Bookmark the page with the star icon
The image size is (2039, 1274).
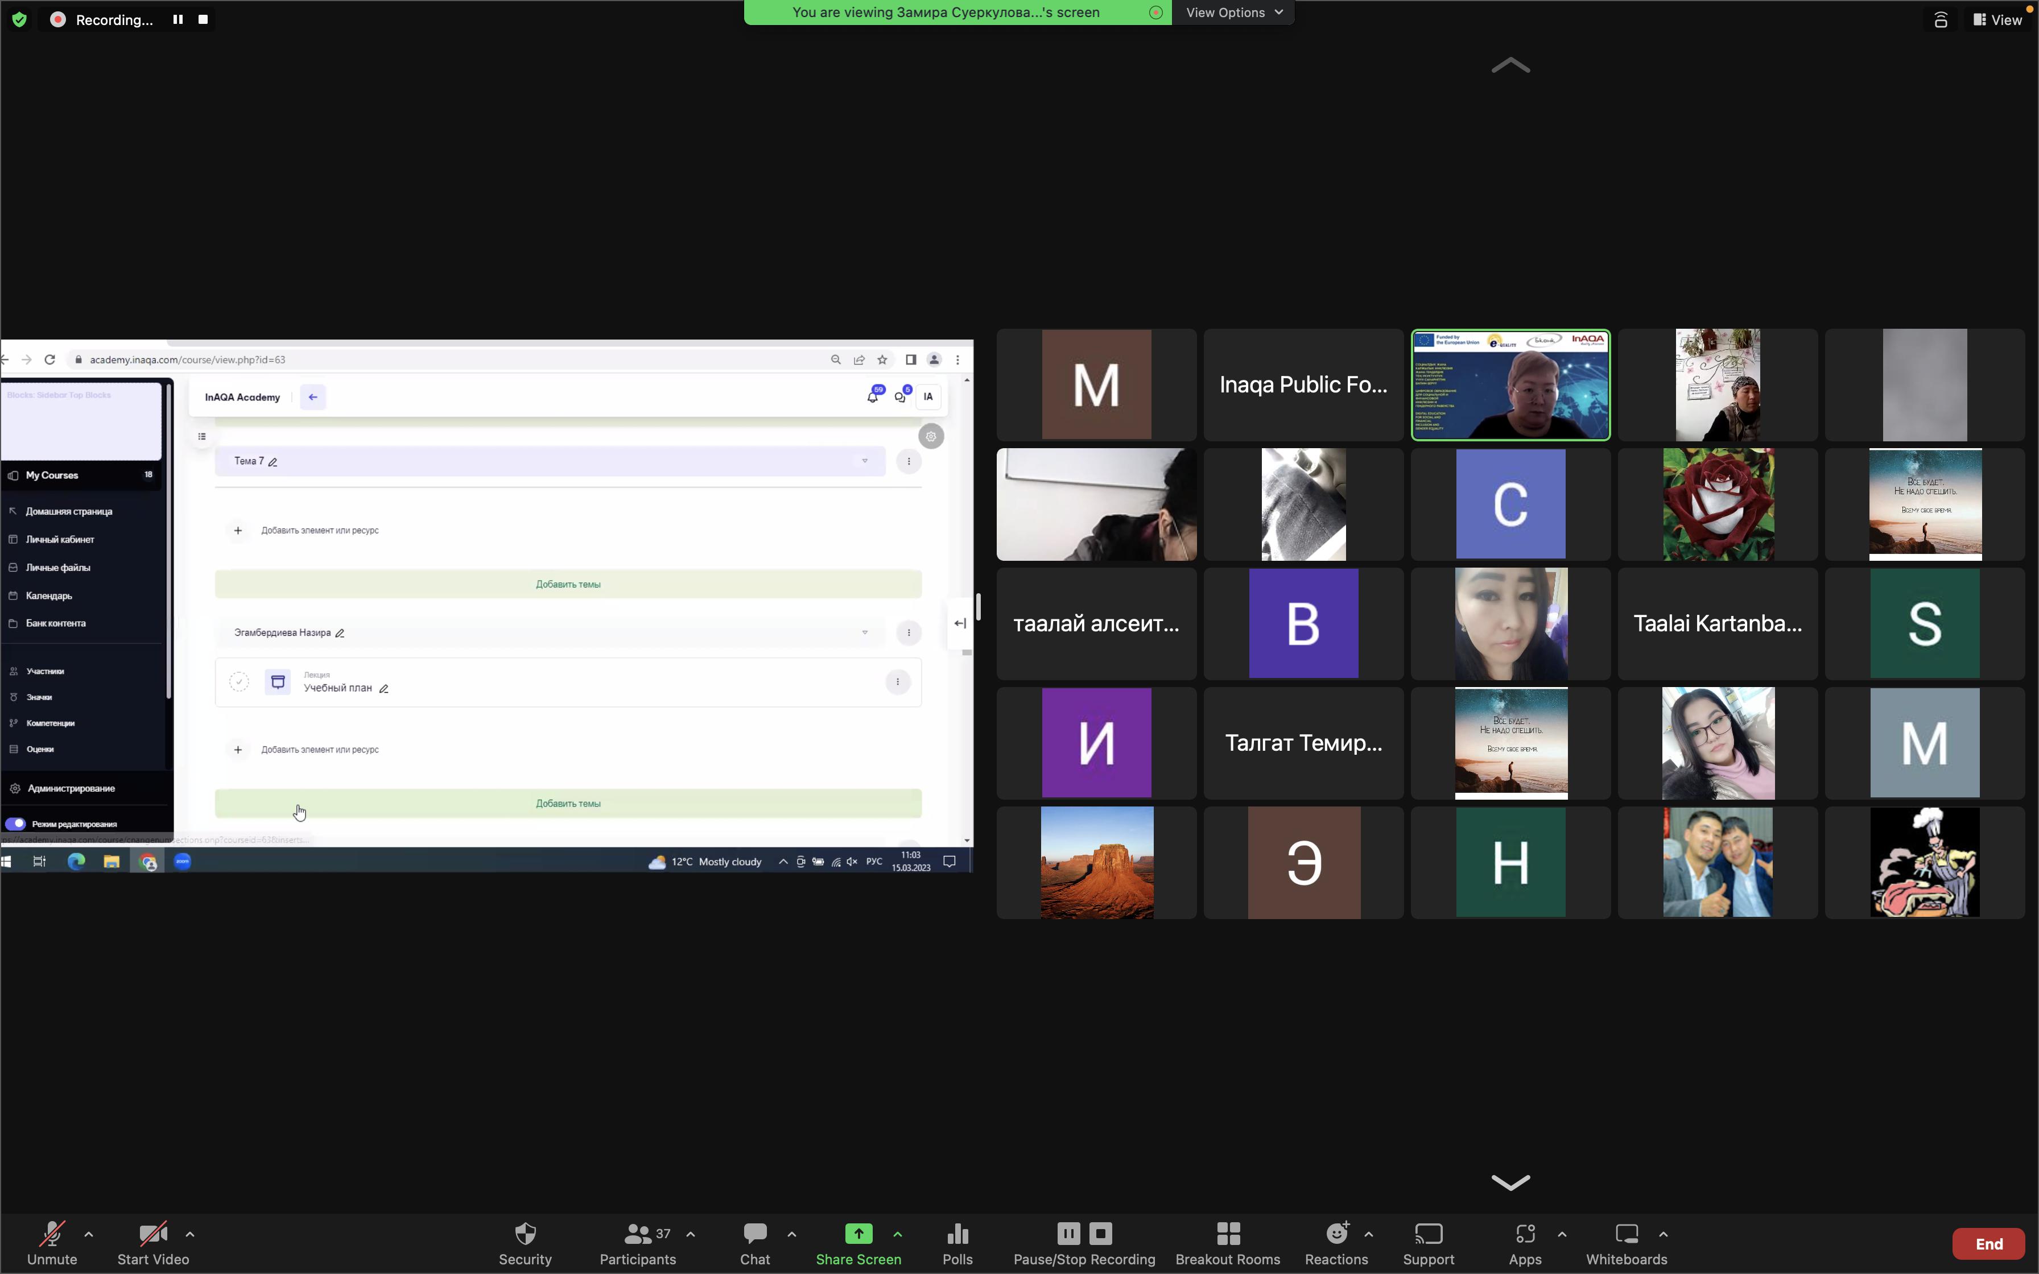[x=882, y=360]
